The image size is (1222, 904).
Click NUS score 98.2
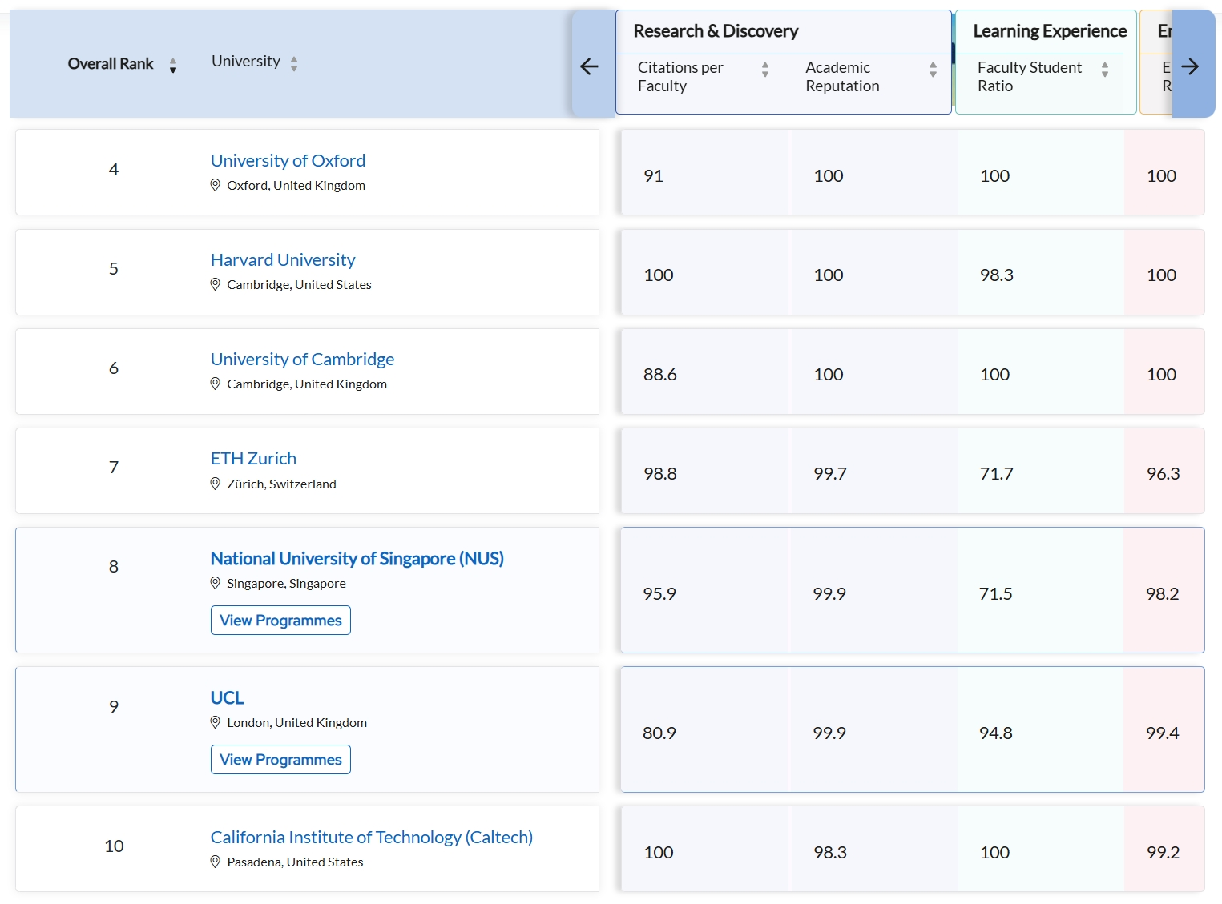pos(1162,594)
